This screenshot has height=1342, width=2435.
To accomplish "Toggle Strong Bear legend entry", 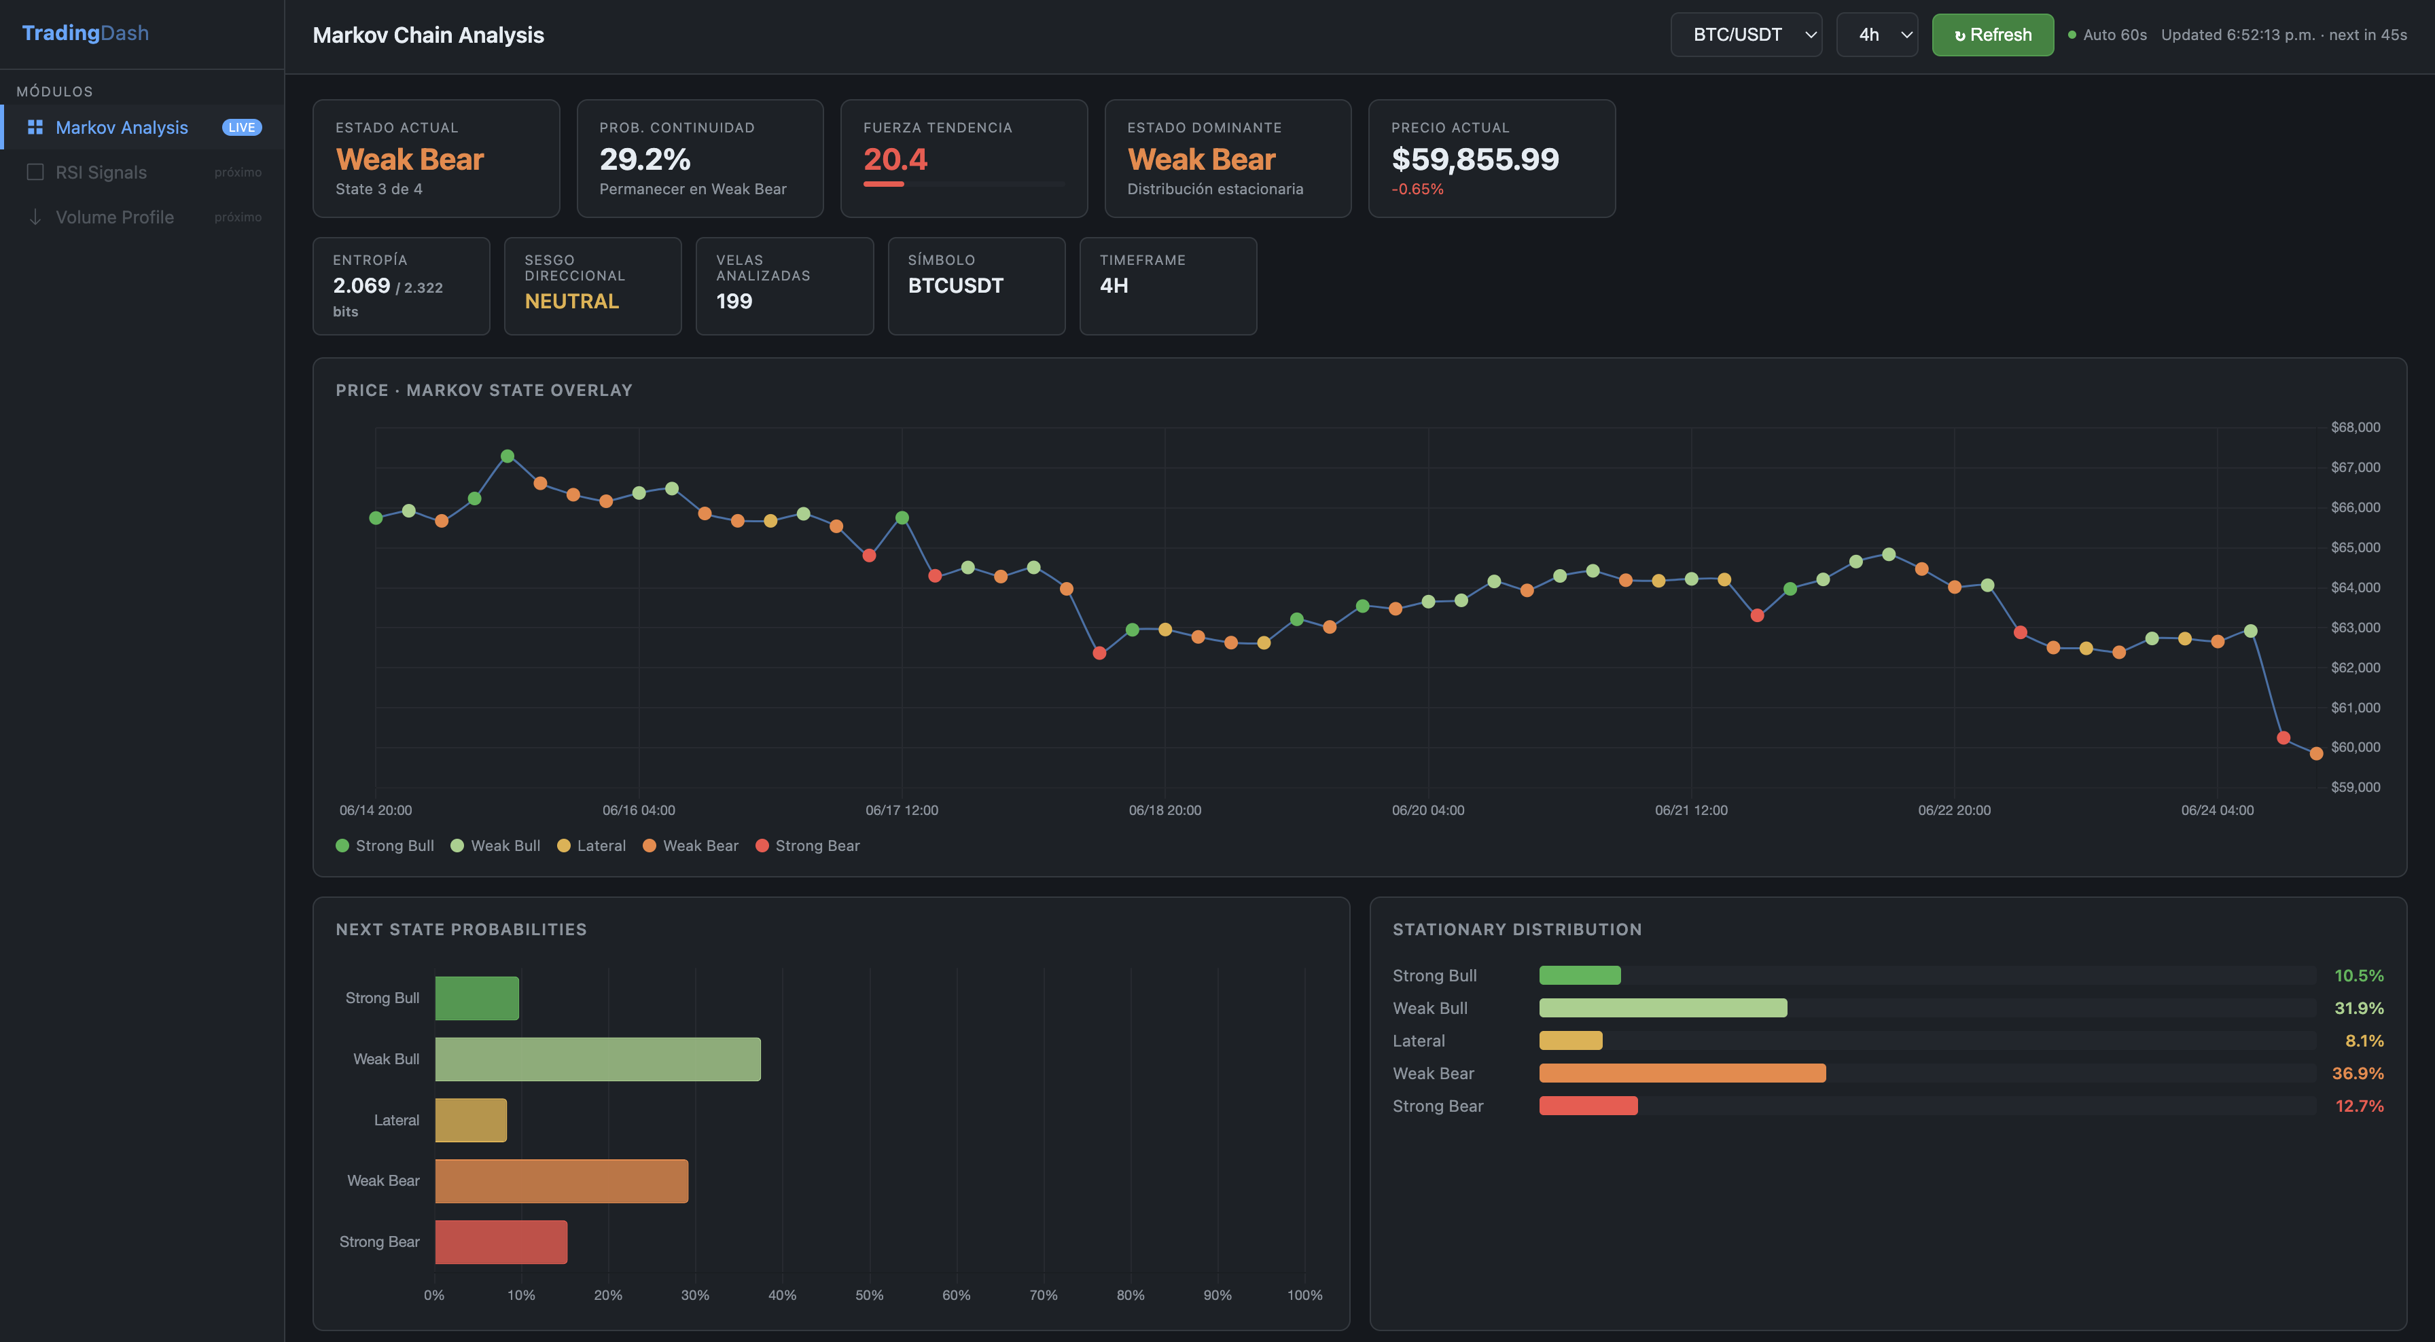I will [807, 846].
